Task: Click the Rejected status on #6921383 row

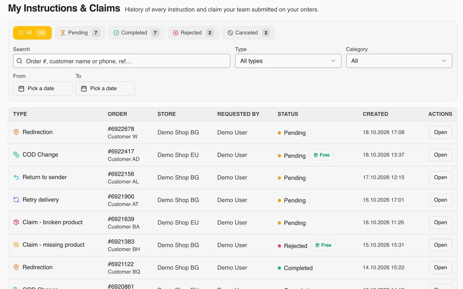Action: [x=292, y=246]
